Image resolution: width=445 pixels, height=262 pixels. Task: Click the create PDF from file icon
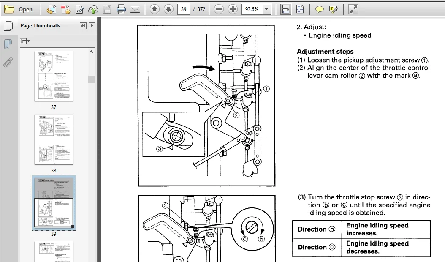[52, 9]
